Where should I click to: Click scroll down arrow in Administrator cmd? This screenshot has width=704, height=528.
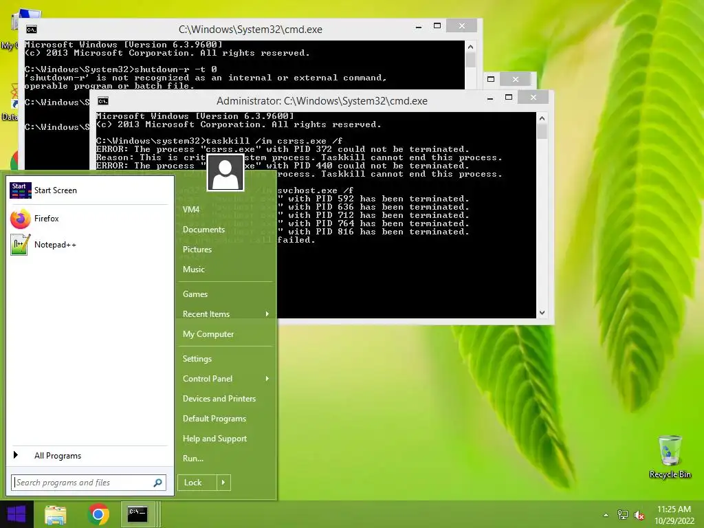[542, 313]
